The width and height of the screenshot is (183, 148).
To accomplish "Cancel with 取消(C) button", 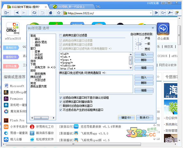I will point(145,118).
